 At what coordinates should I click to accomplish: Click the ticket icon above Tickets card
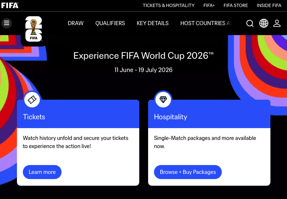32,99
